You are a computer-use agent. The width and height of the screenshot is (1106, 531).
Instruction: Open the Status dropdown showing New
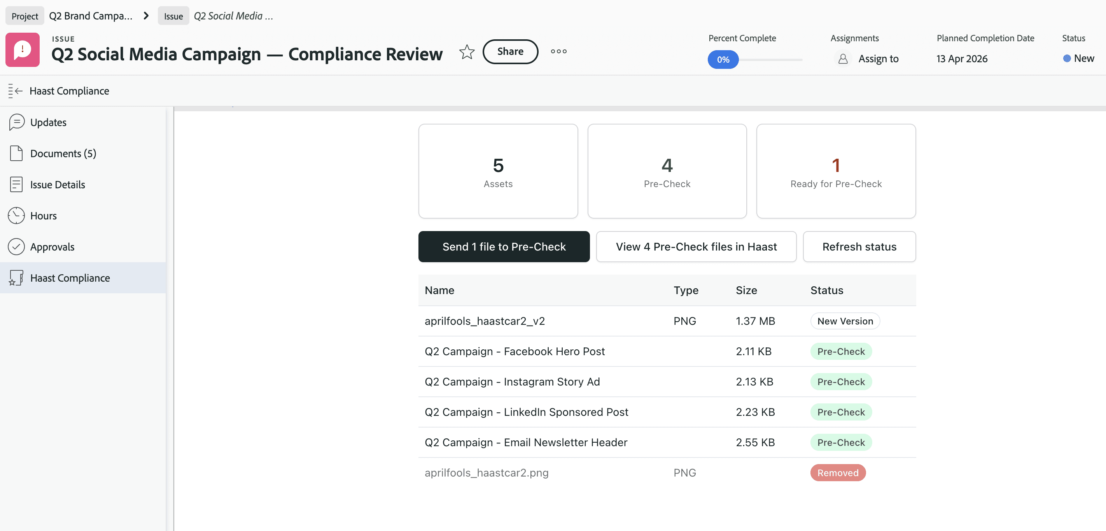(x=1078, y=58)
